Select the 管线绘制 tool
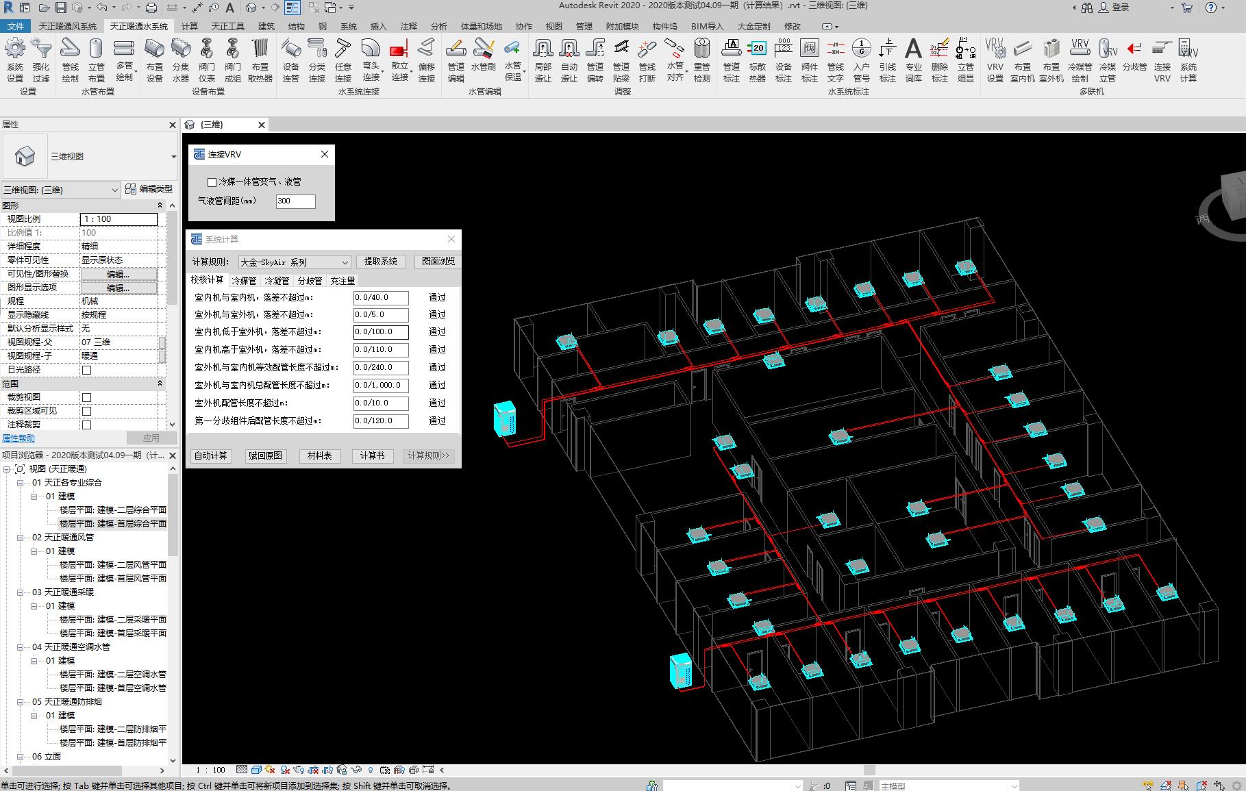This screenshot has width=1246, height=791. (x=70, y=50)
